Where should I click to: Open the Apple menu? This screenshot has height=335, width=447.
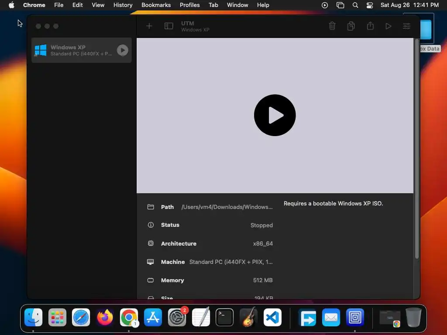pos(11,5)
